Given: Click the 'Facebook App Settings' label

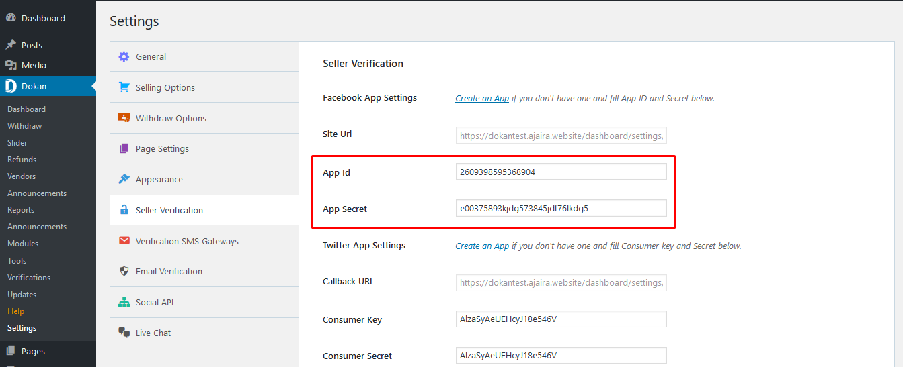Looking at the screenshot, I should 370,97.
